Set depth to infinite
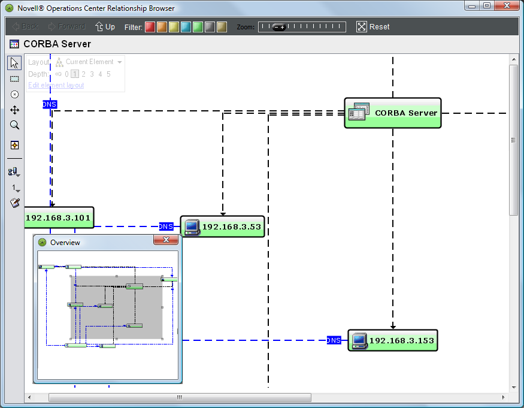 tap(58, 74)
